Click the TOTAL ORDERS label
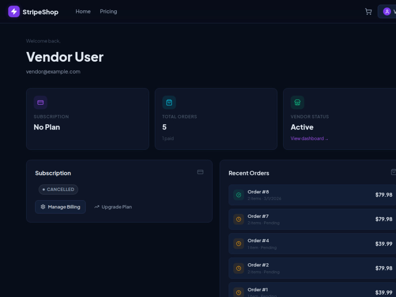The image size is (396, 297). pos(179,117)
